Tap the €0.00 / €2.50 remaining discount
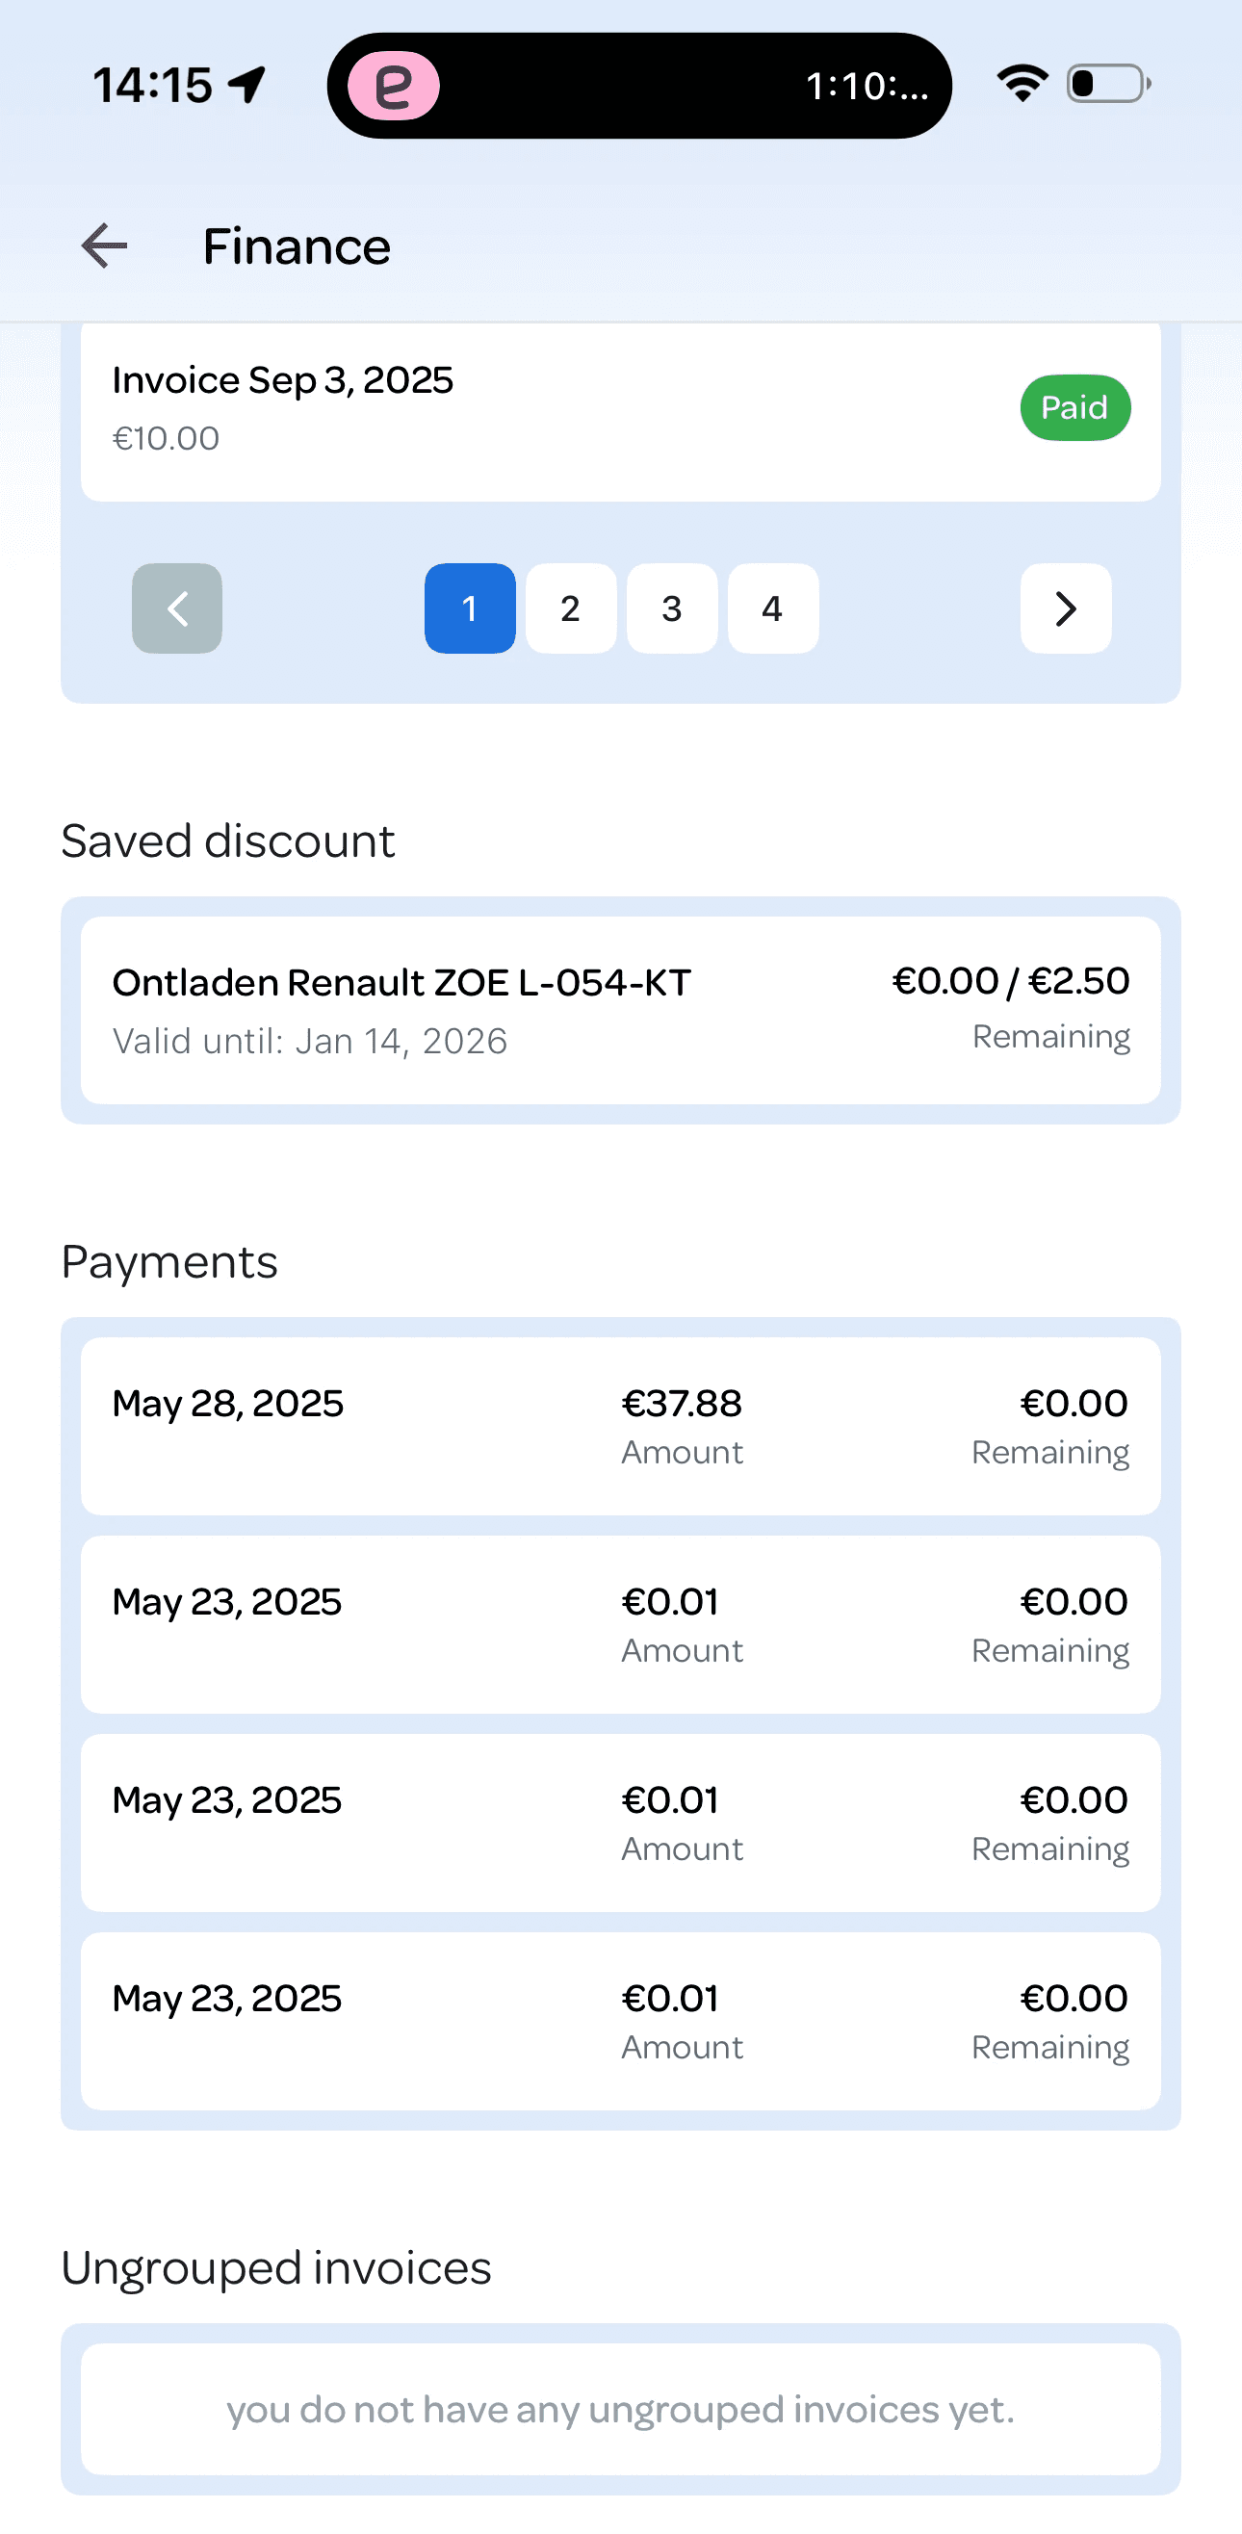The image size is (1242, 2534). pos(1011,982)
